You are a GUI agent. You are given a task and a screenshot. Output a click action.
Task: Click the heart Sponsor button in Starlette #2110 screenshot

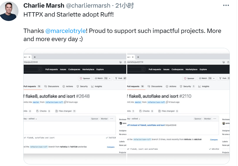[189, 78]
